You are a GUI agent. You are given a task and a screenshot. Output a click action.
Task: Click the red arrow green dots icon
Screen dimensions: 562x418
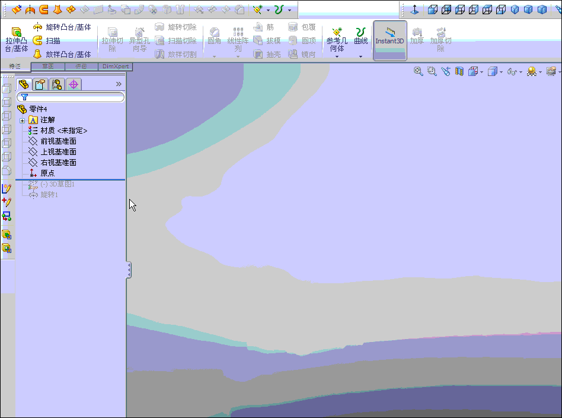[7, 216]
